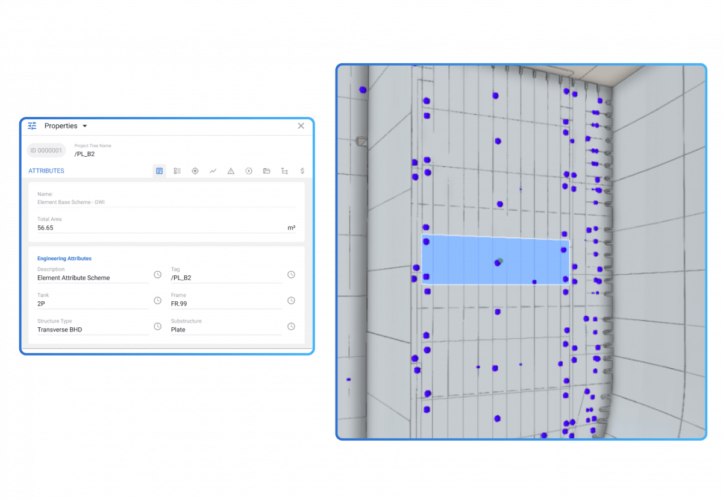This screenshot has width=723, height=499.
Task: Click the clock icon beside the Substructure field
Action: click(291, 326)
